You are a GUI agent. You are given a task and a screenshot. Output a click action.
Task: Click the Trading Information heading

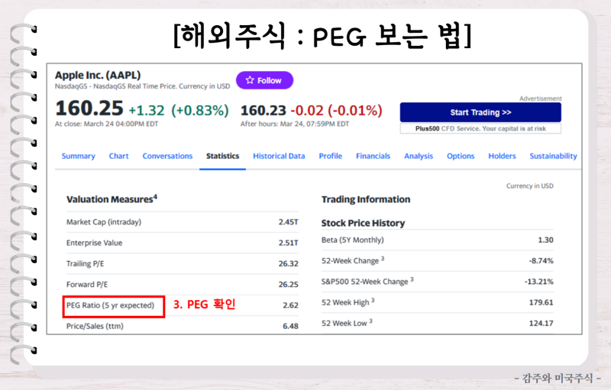366,199
